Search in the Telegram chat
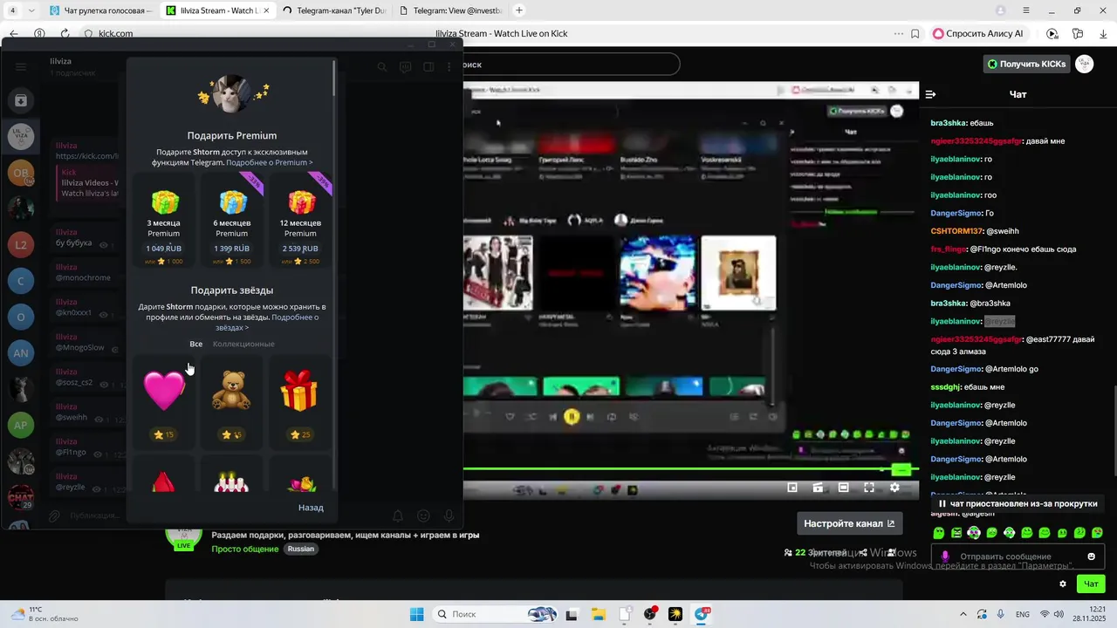This screenshot has height=628, width=1117. tap(382, 67)
